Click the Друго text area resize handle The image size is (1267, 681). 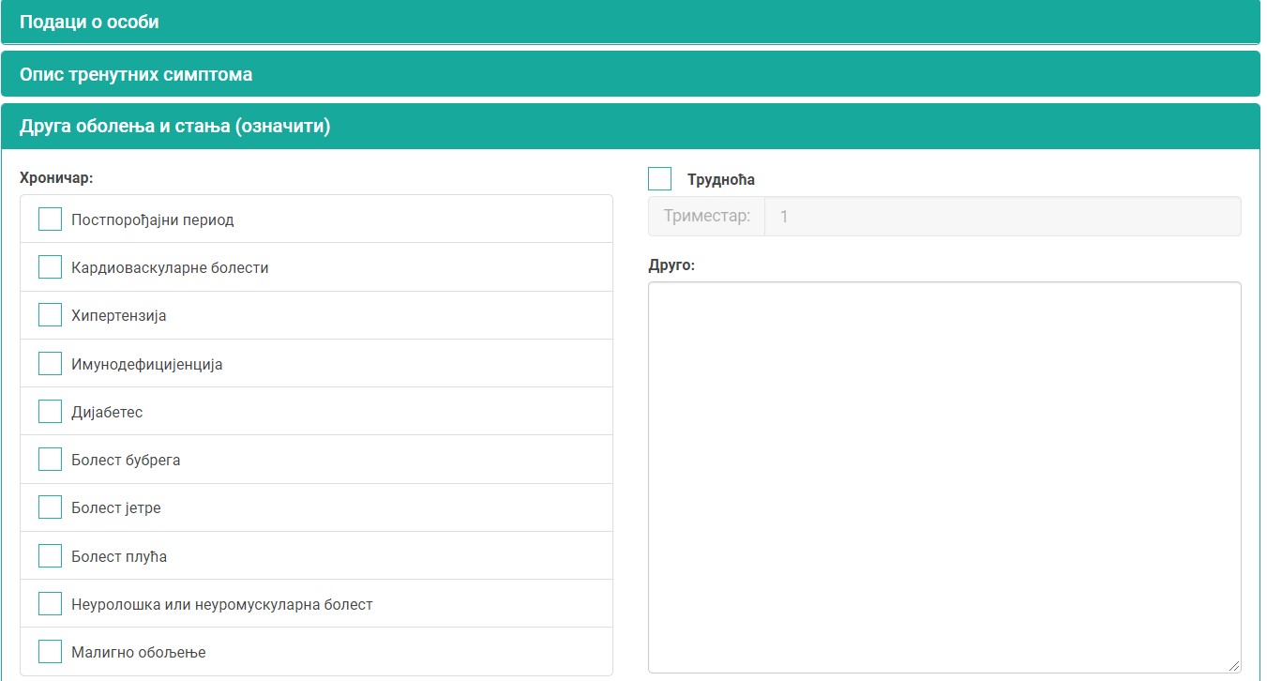pos(1234,666)
